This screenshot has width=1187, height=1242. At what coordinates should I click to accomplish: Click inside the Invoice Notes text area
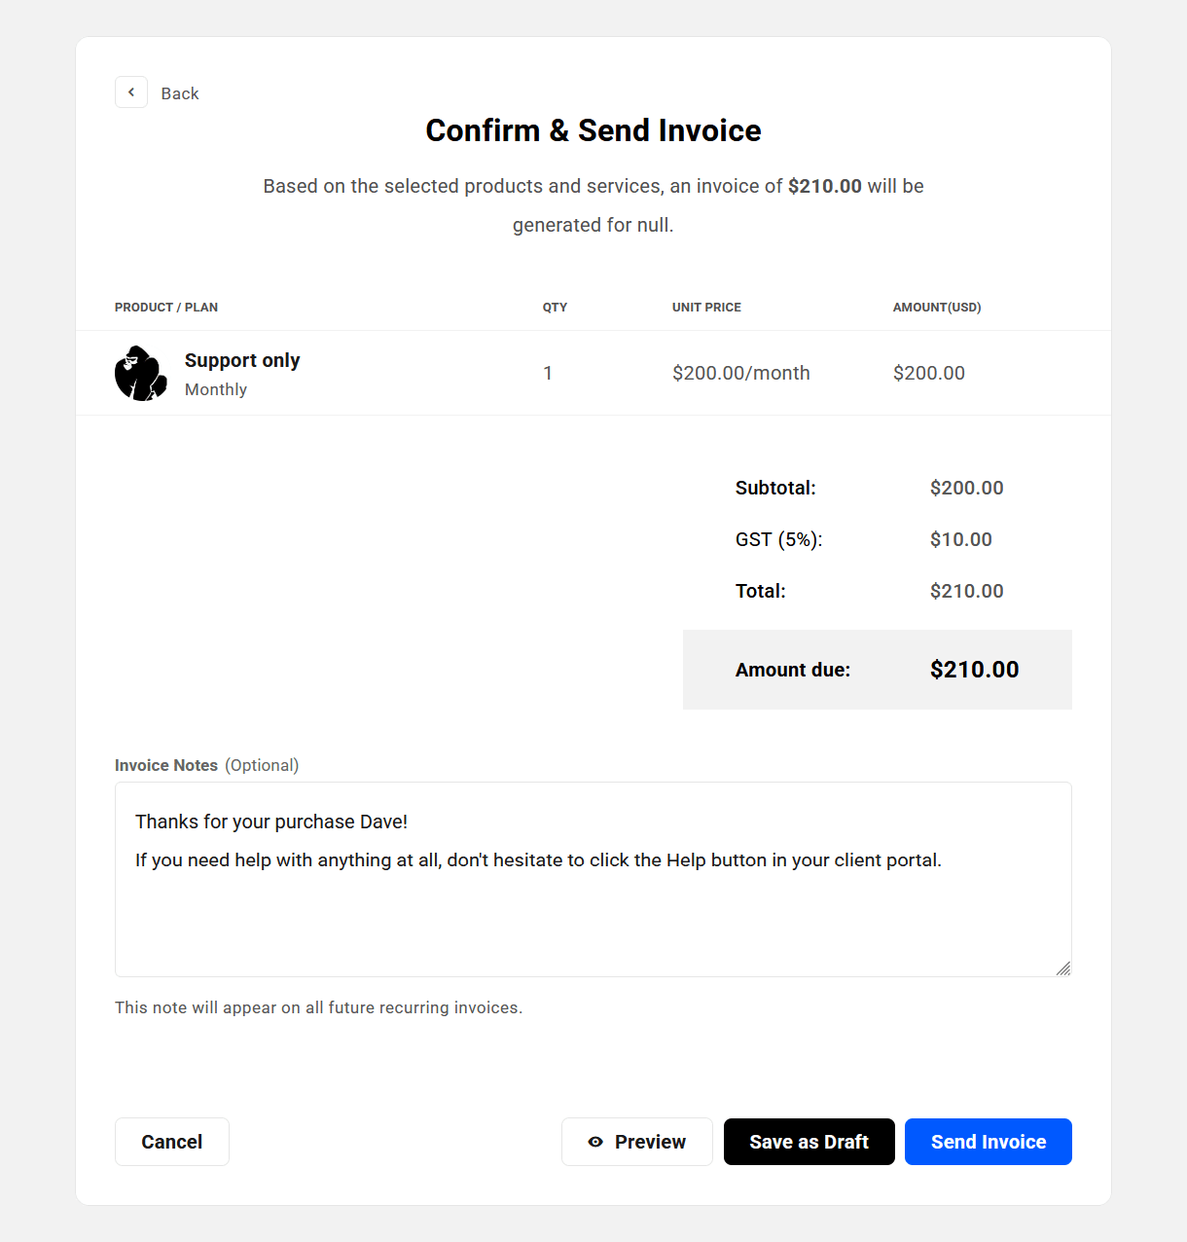(x=593, y=915)
